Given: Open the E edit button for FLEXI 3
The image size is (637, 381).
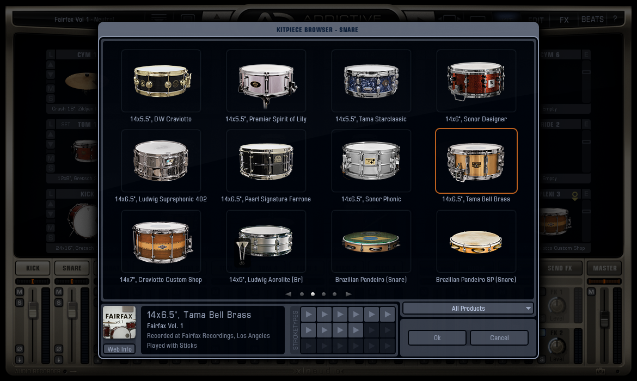Looking at the screenshot, I should pos(586,194).
